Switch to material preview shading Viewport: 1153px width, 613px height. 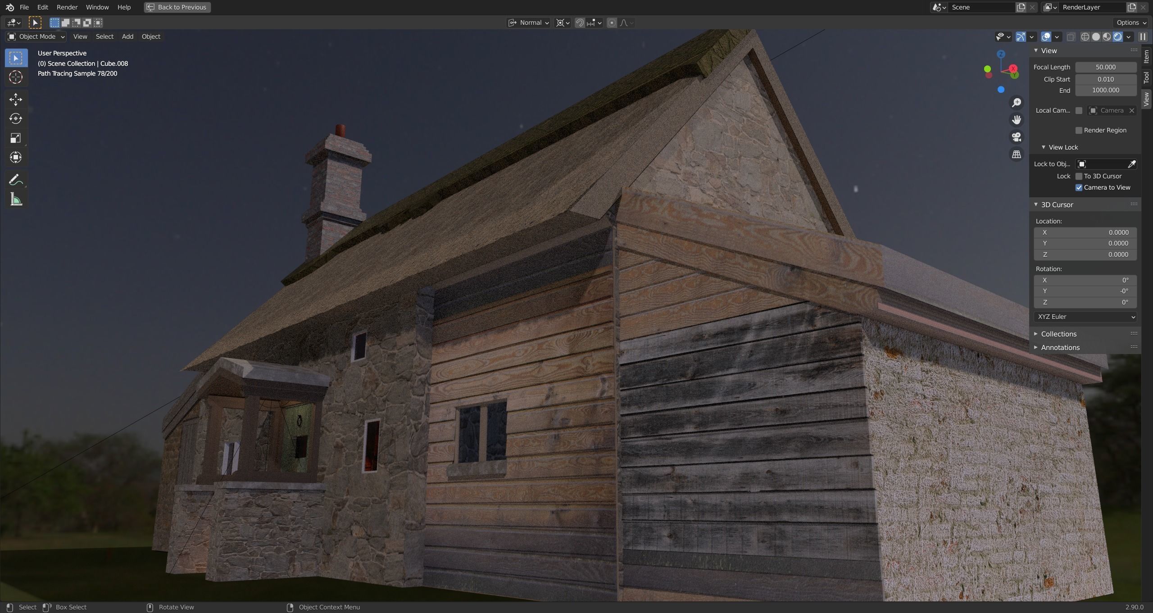(1107, 36)
